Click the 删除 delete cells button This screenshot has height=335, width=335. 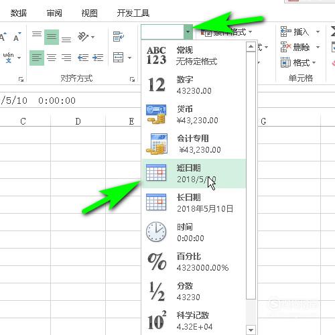[x=295, y=47]
